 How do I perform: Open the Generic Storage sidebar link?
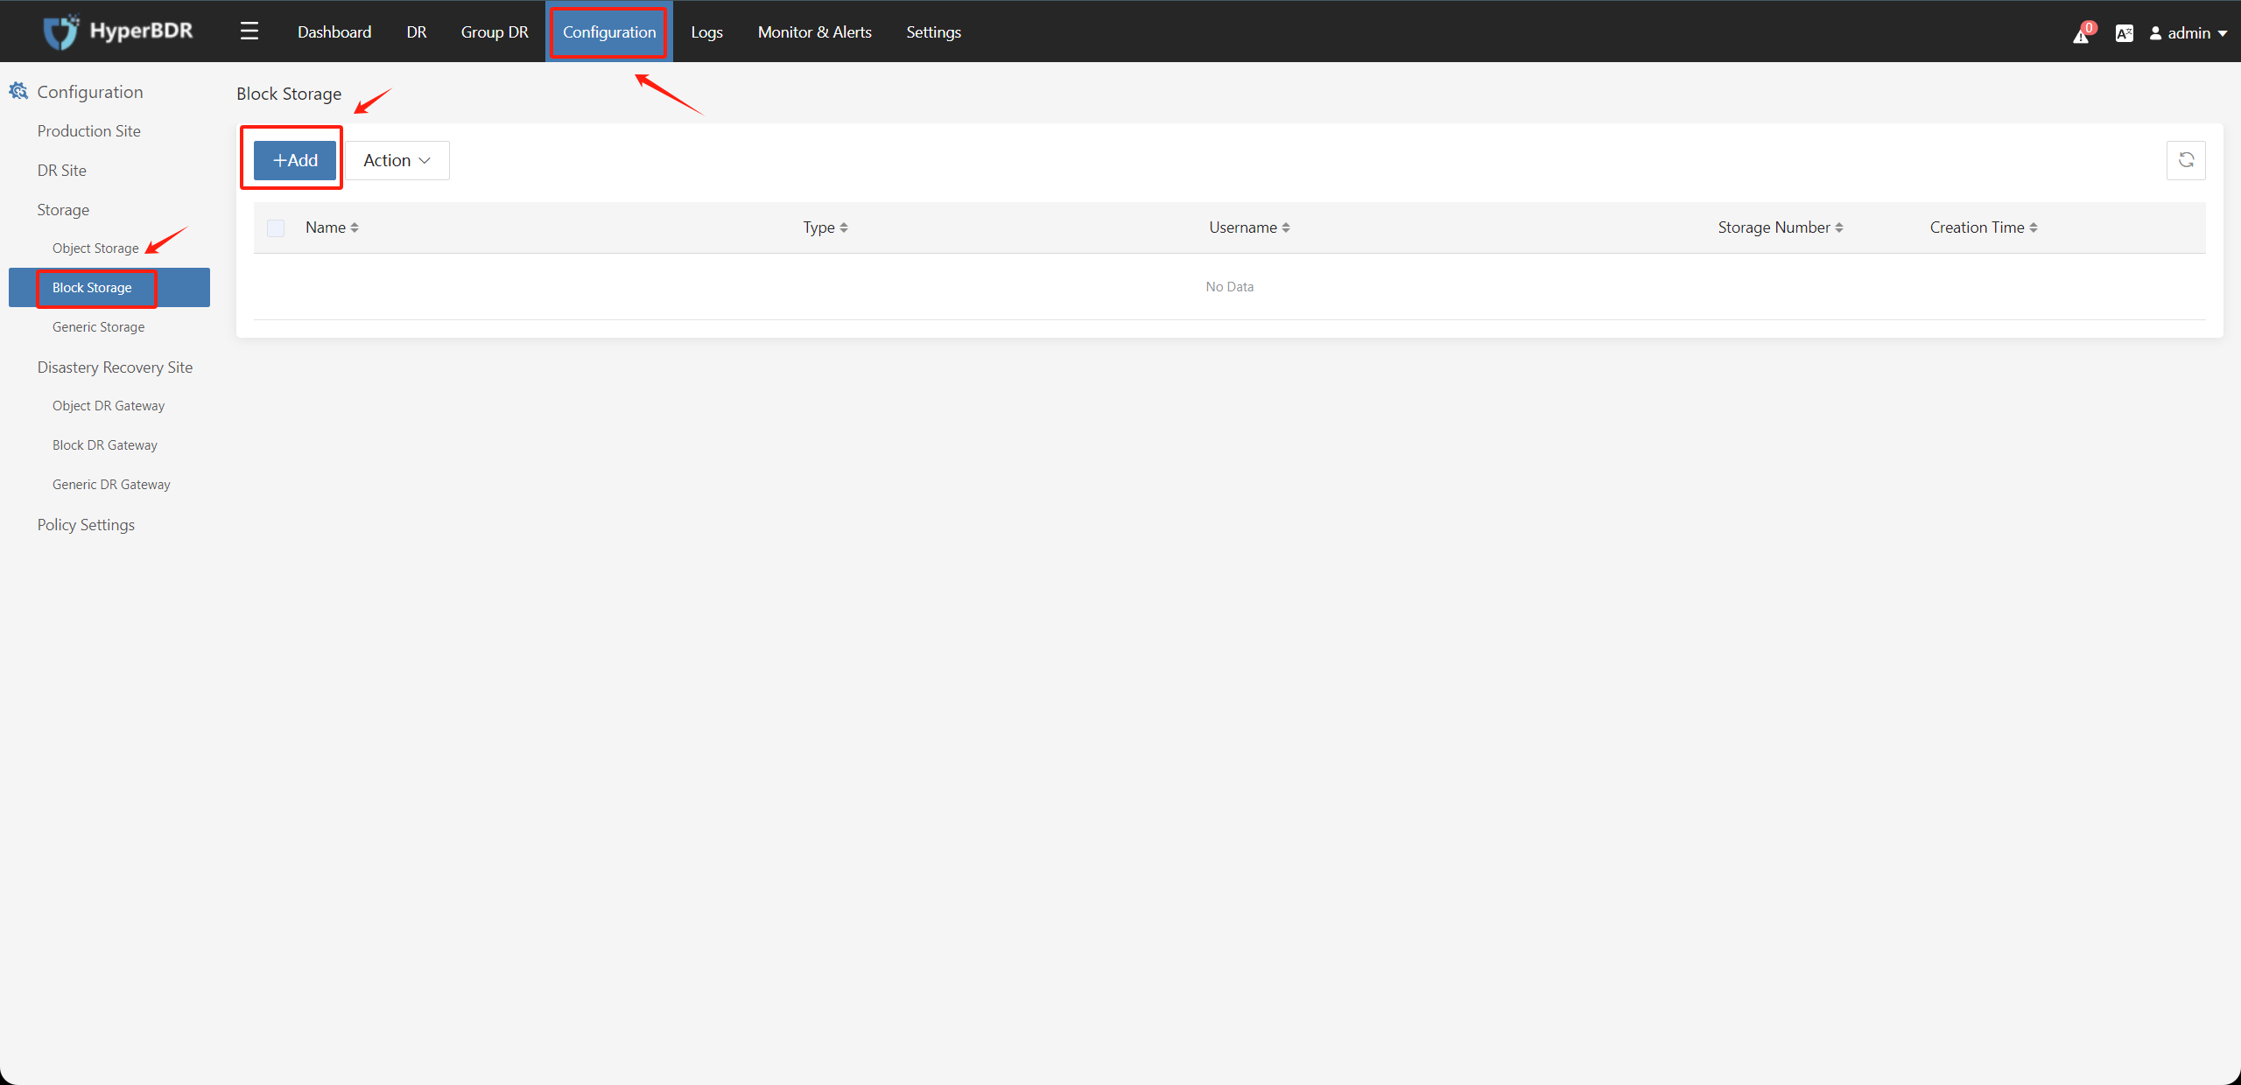point(97,325)
